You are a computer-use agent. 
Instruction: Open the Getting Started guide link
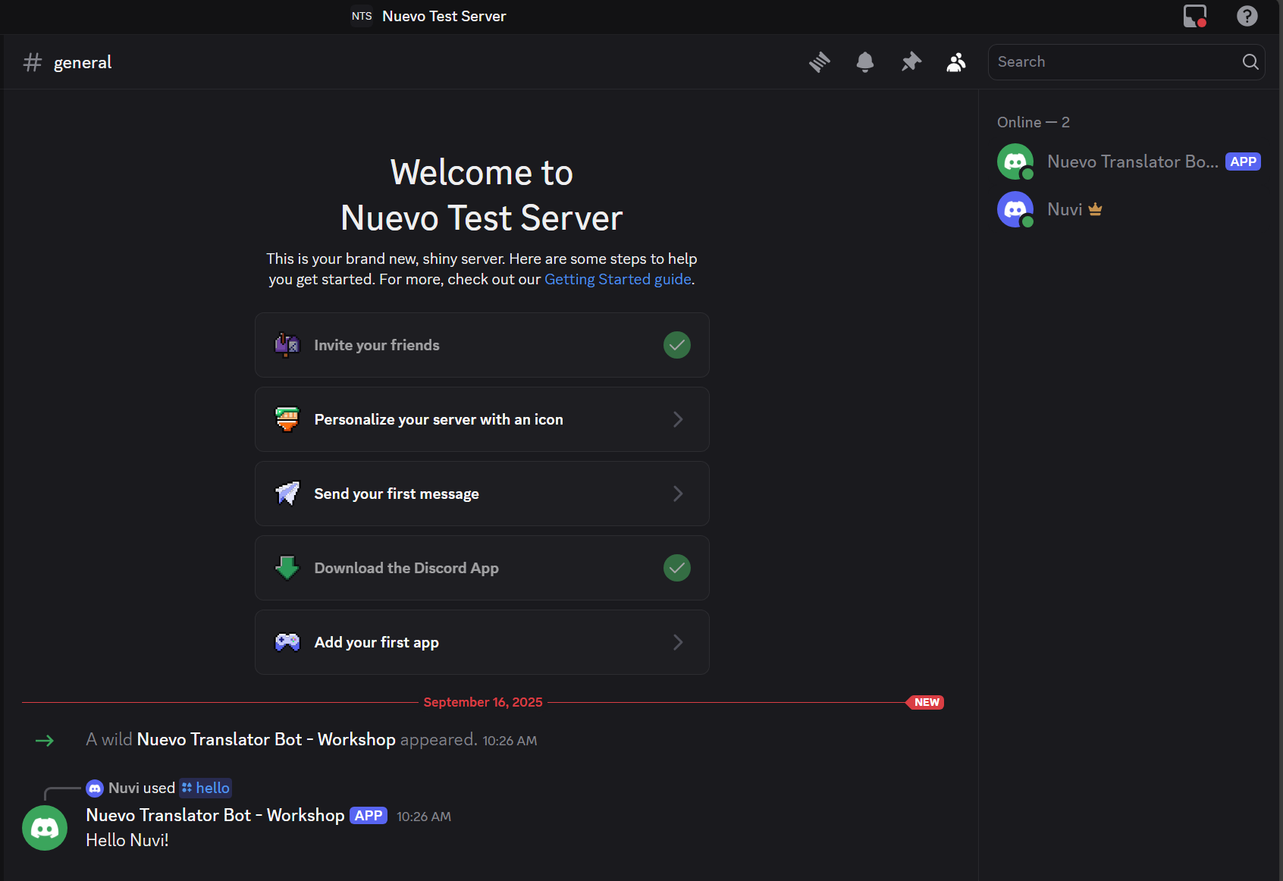(618, 279)
